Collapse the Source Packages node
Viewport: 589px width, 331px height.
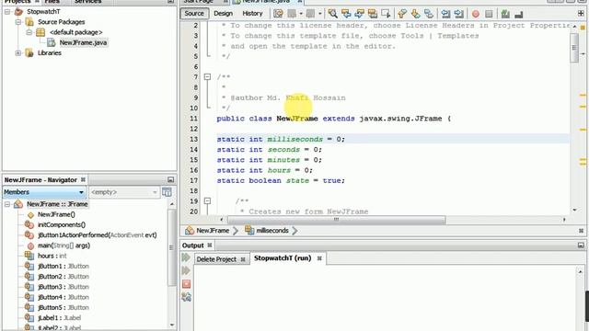click(x=18, y=22)
